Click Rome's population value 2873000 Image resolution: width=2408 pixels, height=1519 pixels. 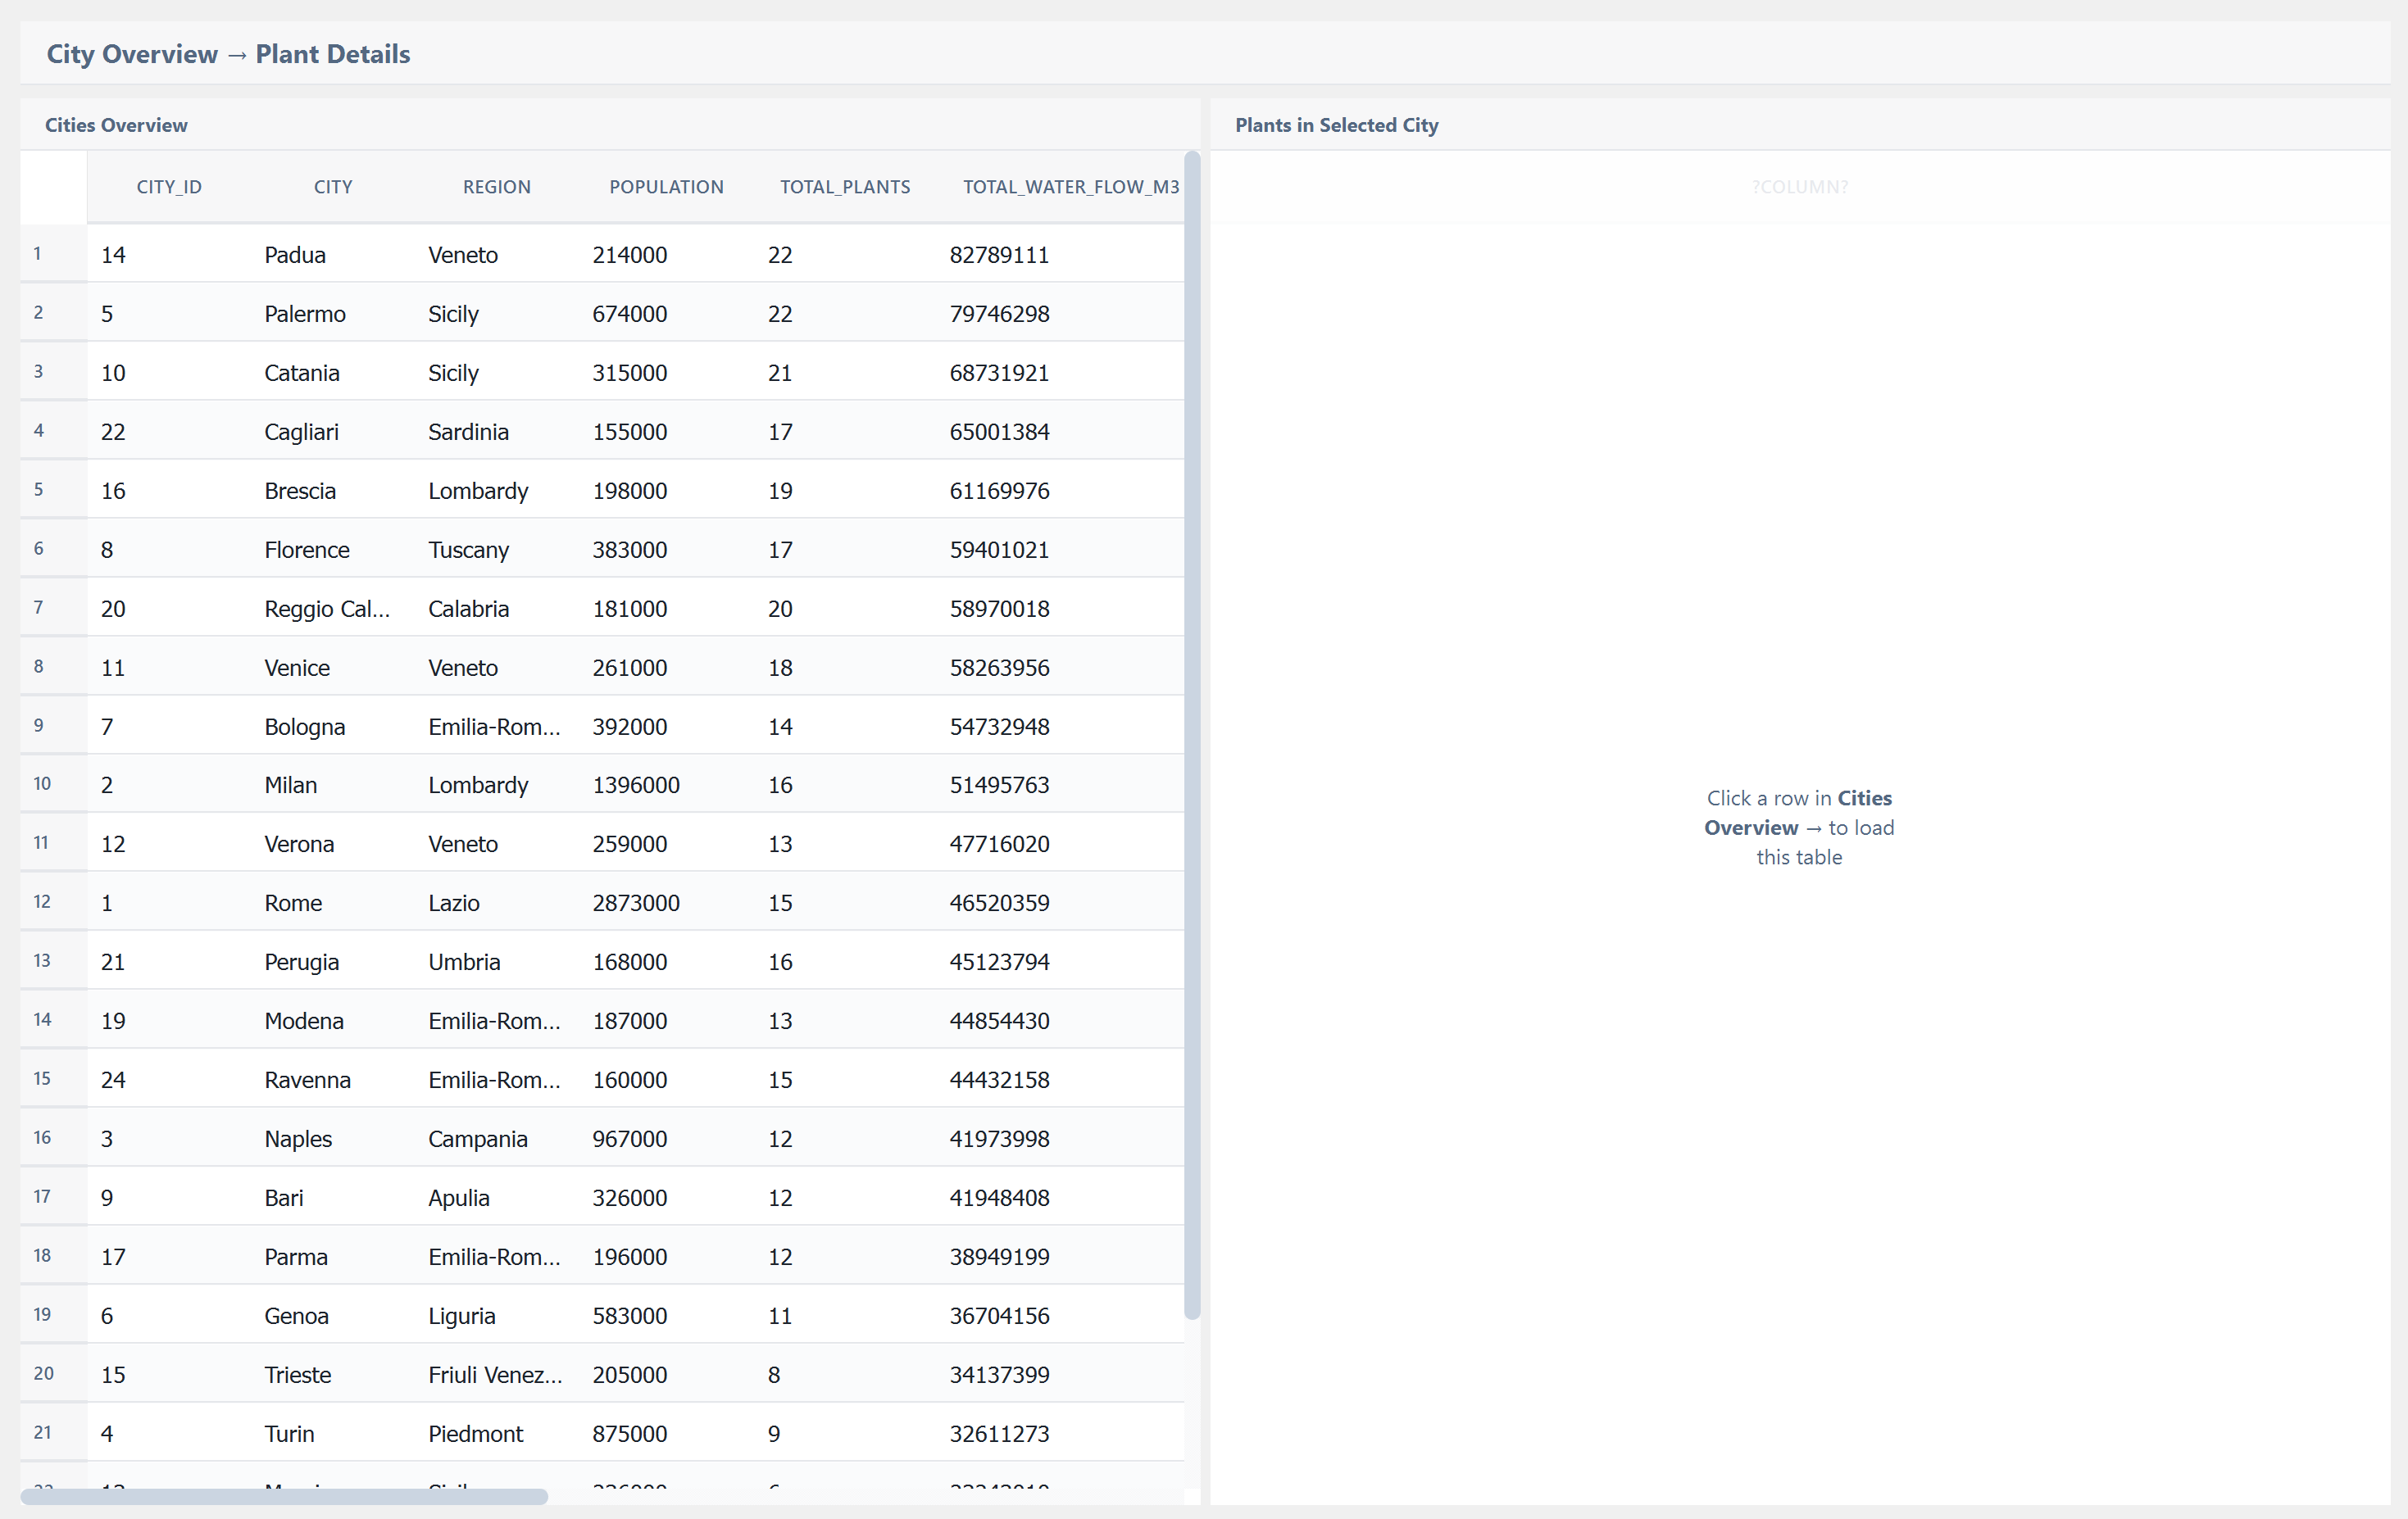click(x=635, y=904)
